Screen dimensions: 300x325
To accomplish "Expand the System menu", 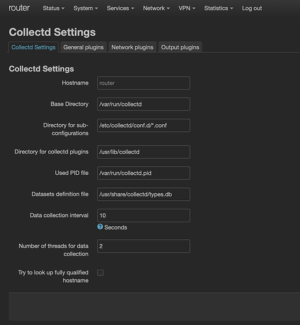I will pos(85,8).
